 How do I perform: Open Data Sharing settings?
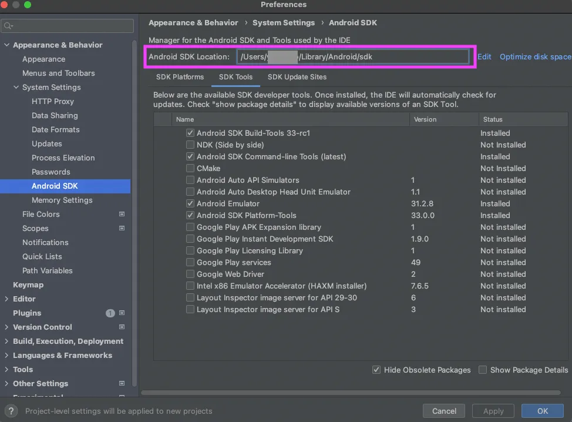click(55, 115)
